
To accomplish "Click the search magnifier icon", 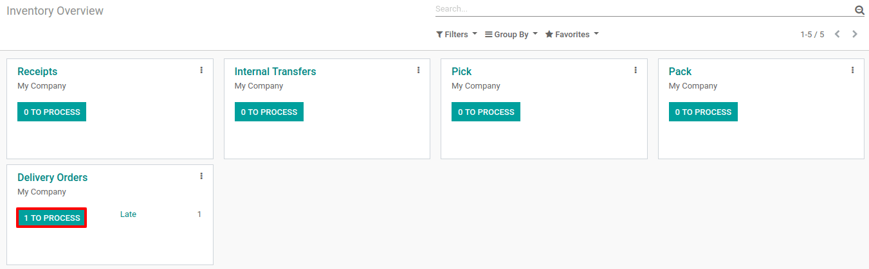I will pos(859,10).
